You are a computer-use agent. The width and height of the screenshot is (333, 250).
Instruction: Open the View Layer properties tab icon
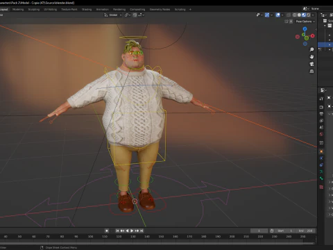(x=321, y=121)
